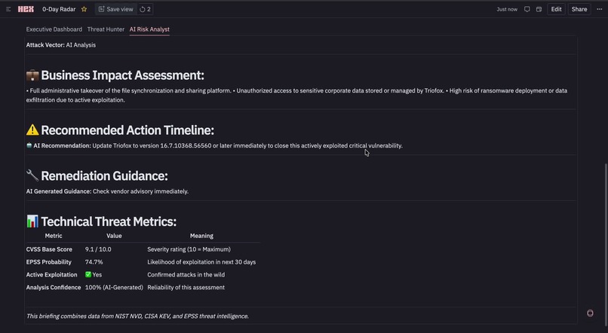Viewport: 608px width, 333px height.
Task: Click the 'Just now' timestamp
Action: point(507,9)
